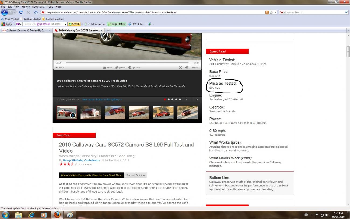The height and width of the screenshot is (219, 350).
Task: Open Windows Media Player from taskbar
Action: (x=44, y=215)
